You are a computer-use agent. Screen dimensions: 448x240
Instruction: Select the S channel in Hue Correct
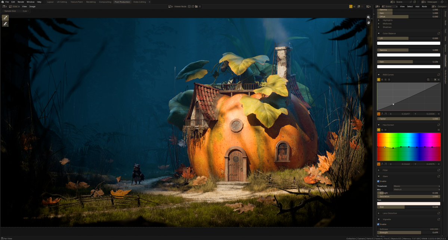pyautogui.click(x=382, y=130)
